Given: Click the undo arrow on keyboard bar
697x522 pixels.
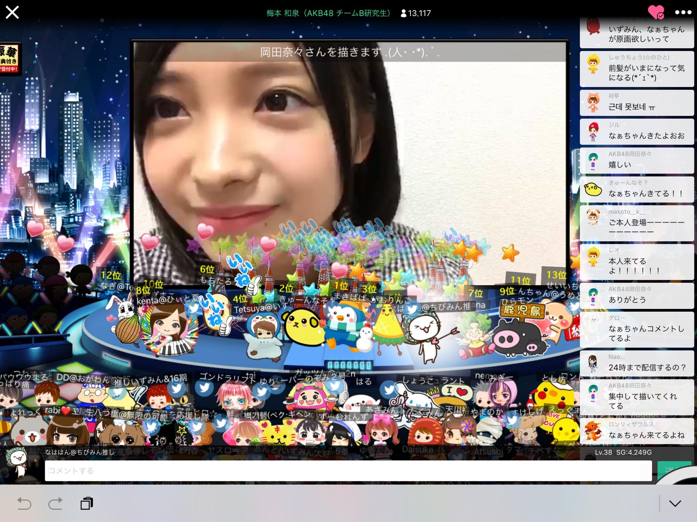Looking at the screenshot, I should click(x=24, y=504).
